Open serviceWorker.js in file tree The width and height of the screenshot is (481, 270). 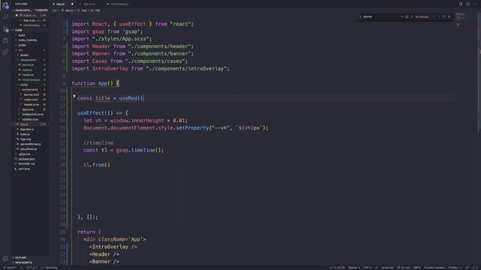tap(30, 144)
